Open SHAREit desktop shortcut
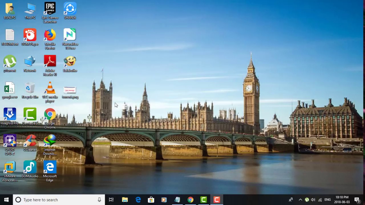The height and width of the screenshot is (205, 365). pos(70,11)
